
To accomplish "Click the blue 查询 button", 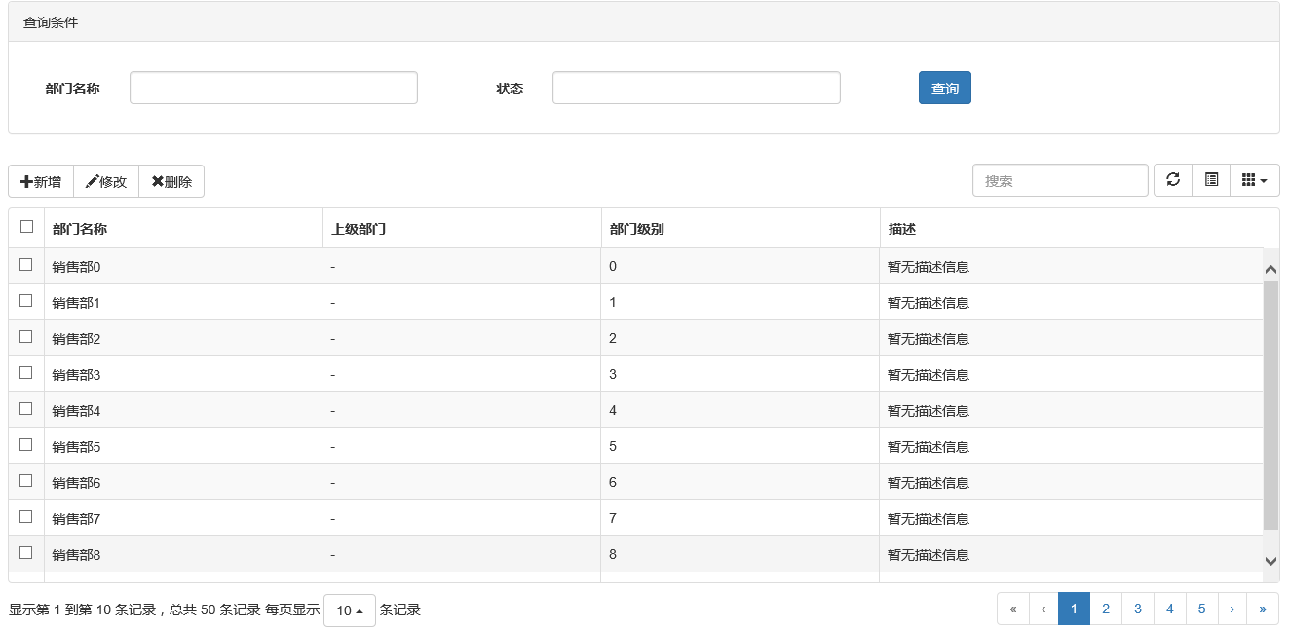I will coord(945,88).
